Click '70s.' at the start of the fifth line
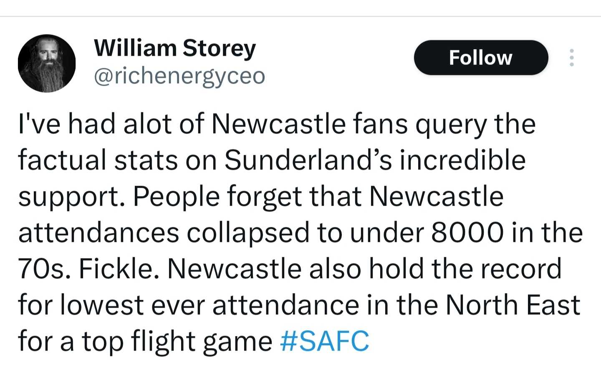Screen dimensions: 601x376 (45, 269)
